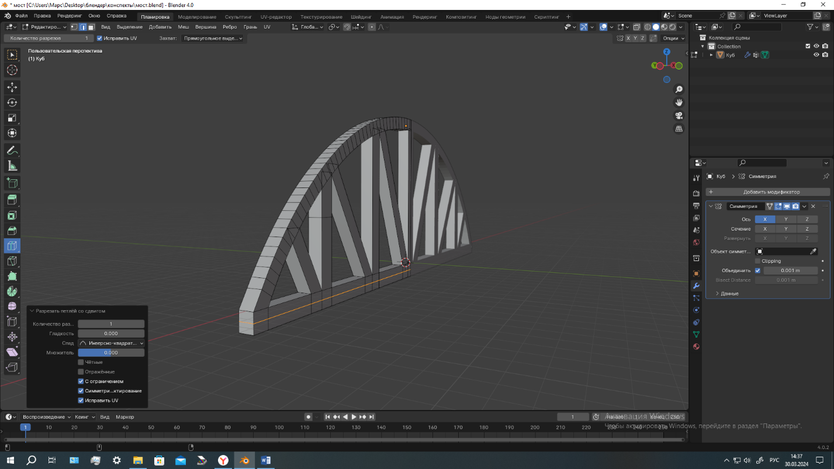Expand the 'Данные' section
Viewport: 834px width, 469px height.
coord(729,293)
